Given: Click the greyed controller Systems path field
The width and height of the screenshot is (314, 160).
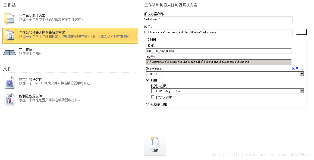Looking at the screenshot, I should pos(219,62).
